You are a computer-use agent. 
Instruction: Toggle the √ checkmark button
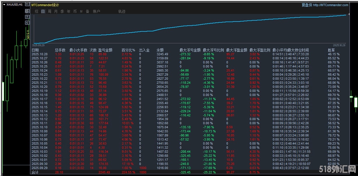tap(27, 22)
